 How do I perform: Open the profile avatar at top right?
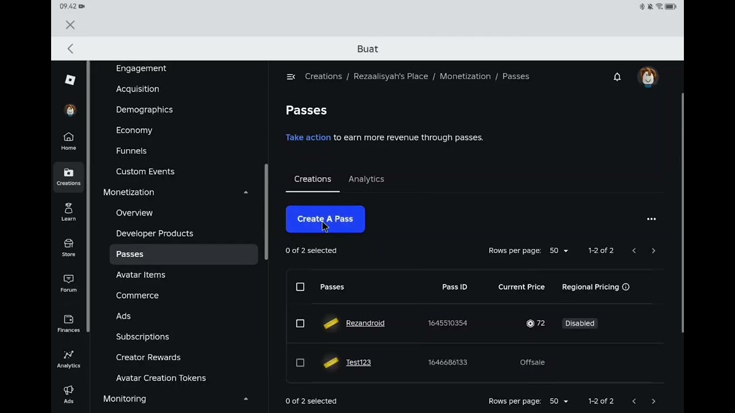click(x=648, y=76)
